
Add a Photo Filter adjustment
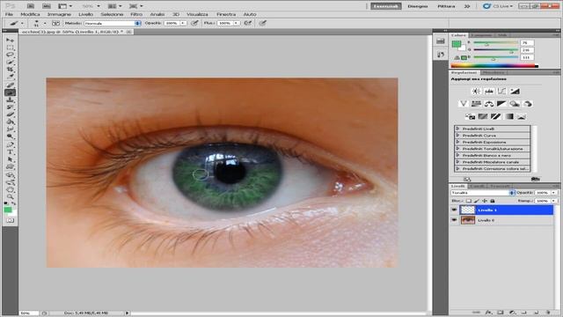(515, 104)
